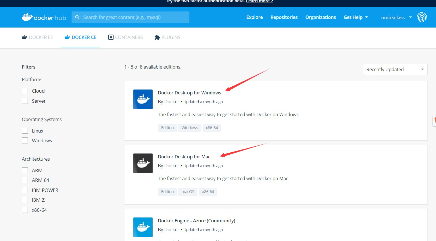Open Docker Desktop for Mac logo thumbnail
Image resolution: width=436 pixels, height=241 pixels.
tap(143, 163)
